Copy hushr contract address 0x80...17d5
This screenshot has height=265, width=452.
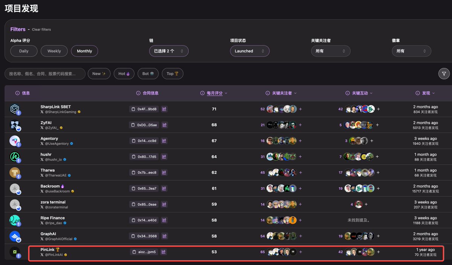pyautogui.click(x=144, y=157)
